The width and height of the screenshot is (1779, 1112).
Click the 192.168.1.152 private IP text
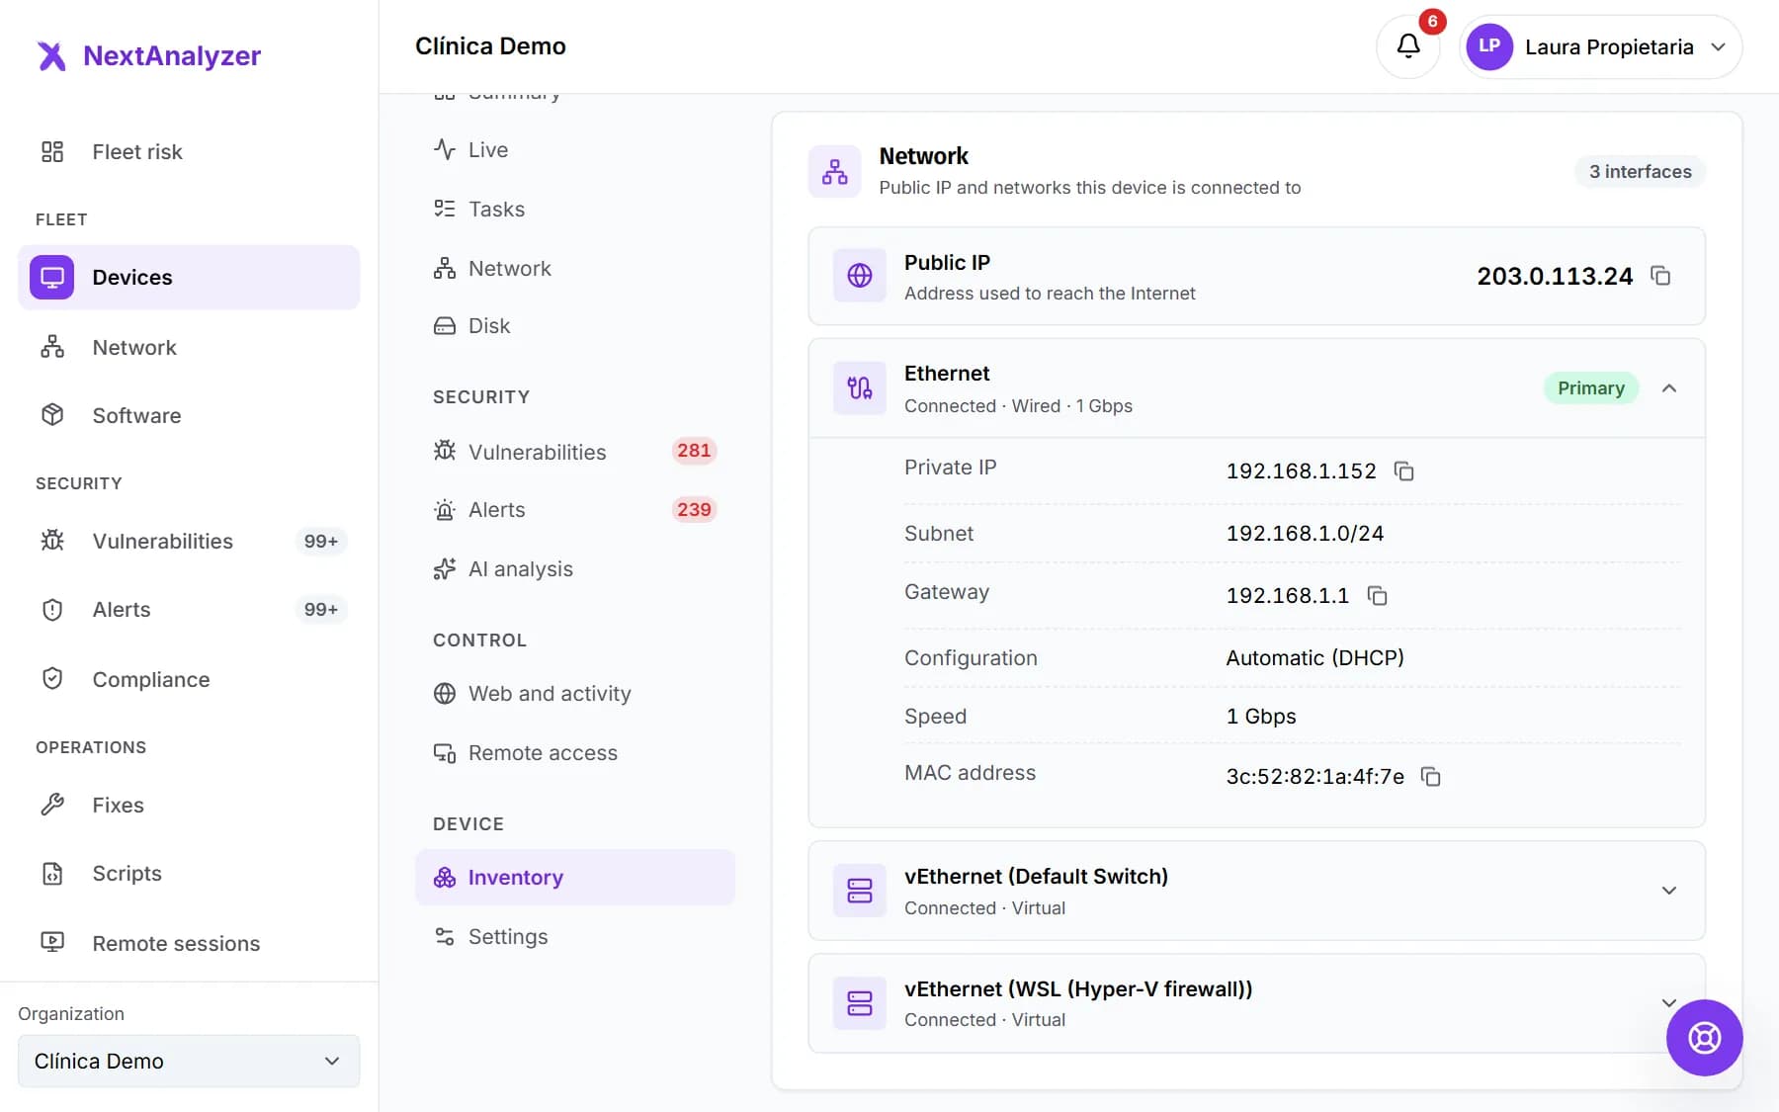pyautogui.click(x=1301, y=471)
